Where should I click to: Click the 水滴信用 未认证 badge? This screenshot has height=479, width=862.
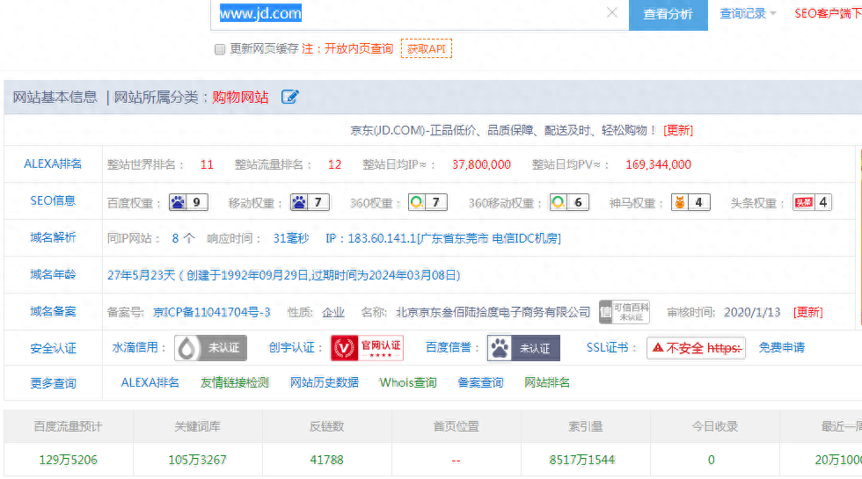pyautogui.click(x=210, y=348)
